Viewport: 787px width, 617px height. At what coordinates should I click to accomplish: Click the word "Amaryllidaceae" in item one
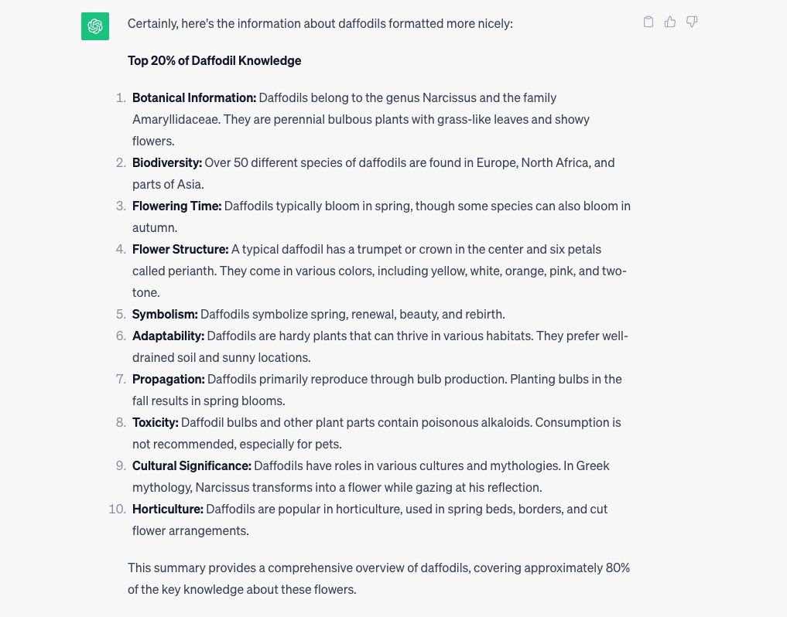point(174,119)
